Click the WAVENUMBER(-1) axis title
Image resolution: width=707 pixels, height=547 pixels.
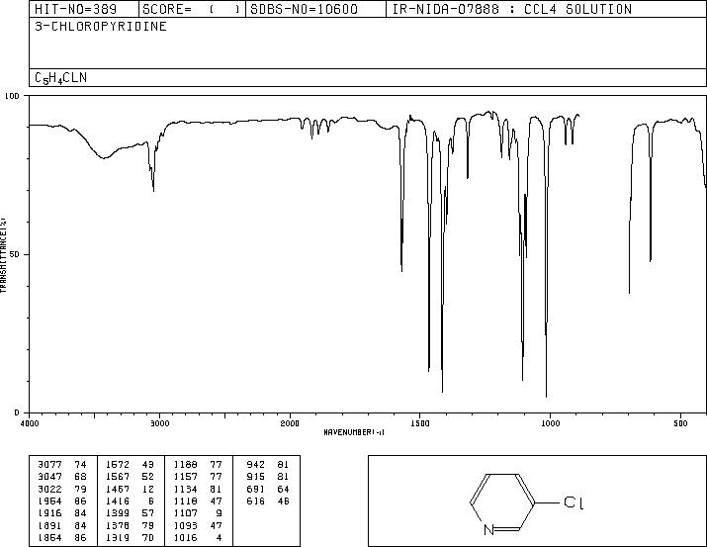[x=354, y=432]
